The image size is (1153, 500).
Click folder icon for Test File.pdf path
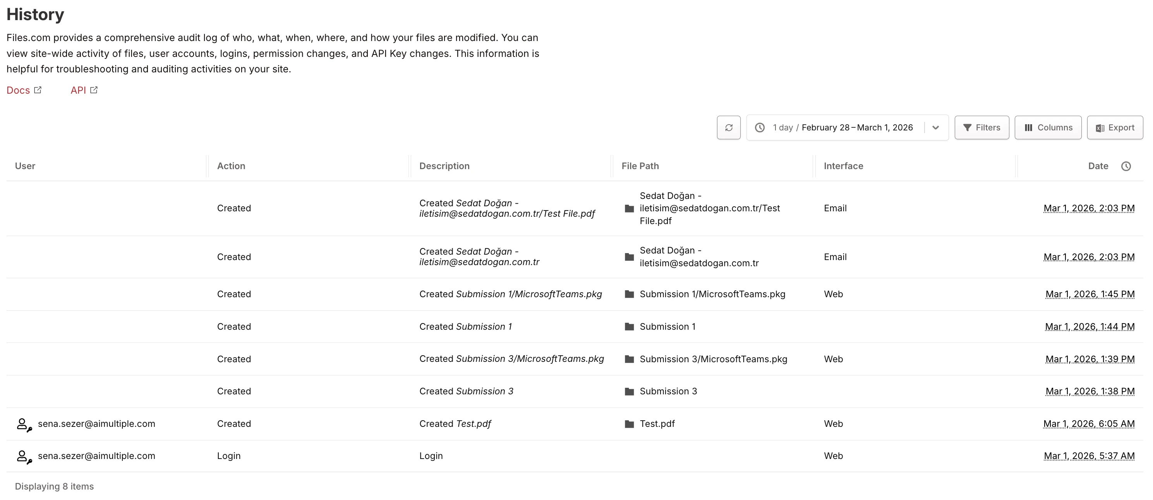click(629, 209)
